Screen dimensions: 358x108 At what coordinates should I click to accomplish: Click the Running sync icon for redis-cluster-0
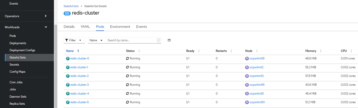pyautogui.click(x=128, y=58)
